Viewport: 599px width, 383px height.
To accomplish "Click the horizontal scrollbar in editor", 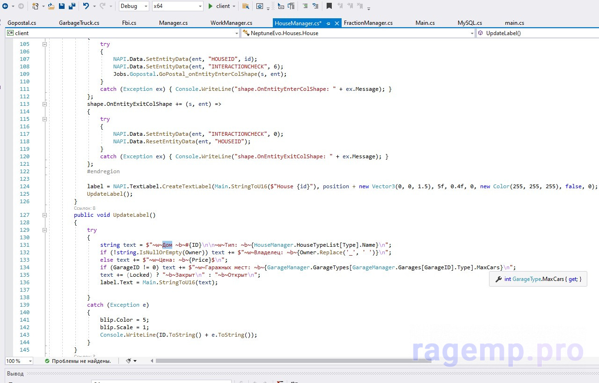I will coord(293,361).
